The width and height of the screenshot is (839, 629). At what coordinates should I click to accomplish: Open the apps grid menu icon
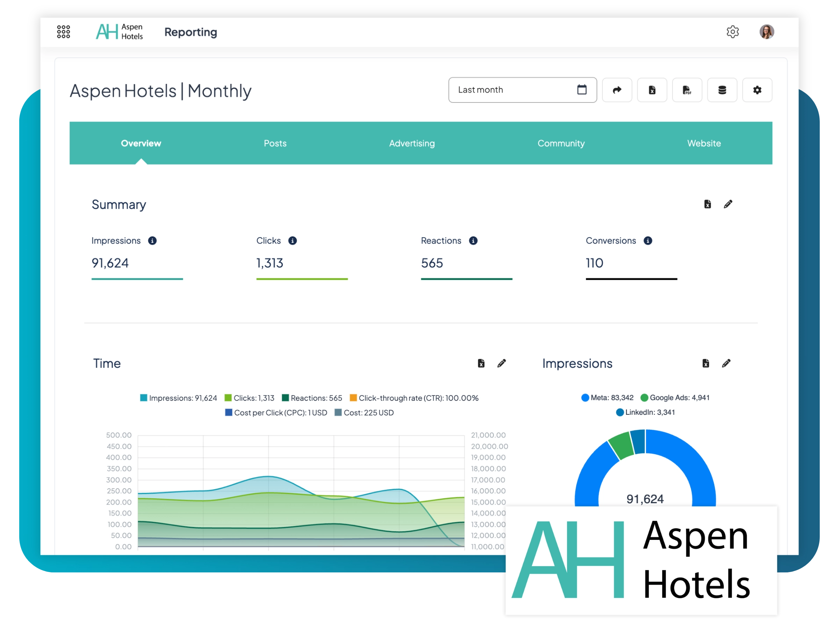(x=63, y=32)
